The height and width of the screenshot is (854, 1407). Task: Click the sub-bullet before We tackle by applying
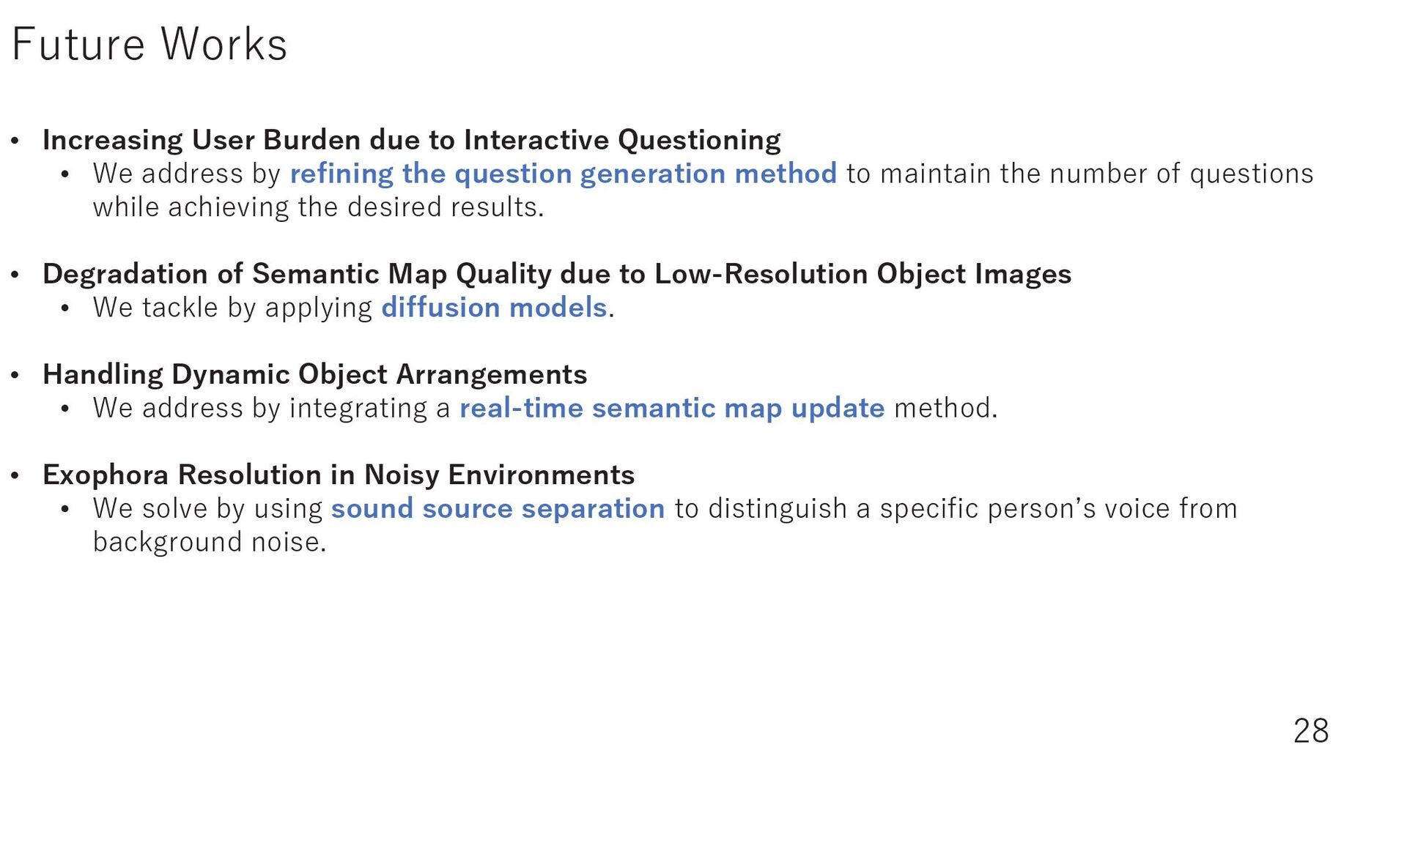tap(65, 308)
